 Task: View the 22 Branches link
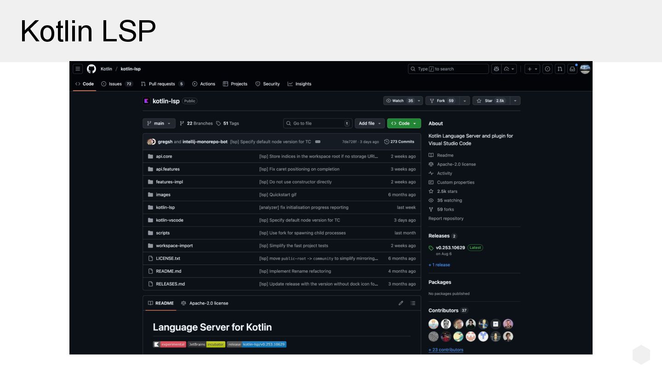(x=196, y=124)
